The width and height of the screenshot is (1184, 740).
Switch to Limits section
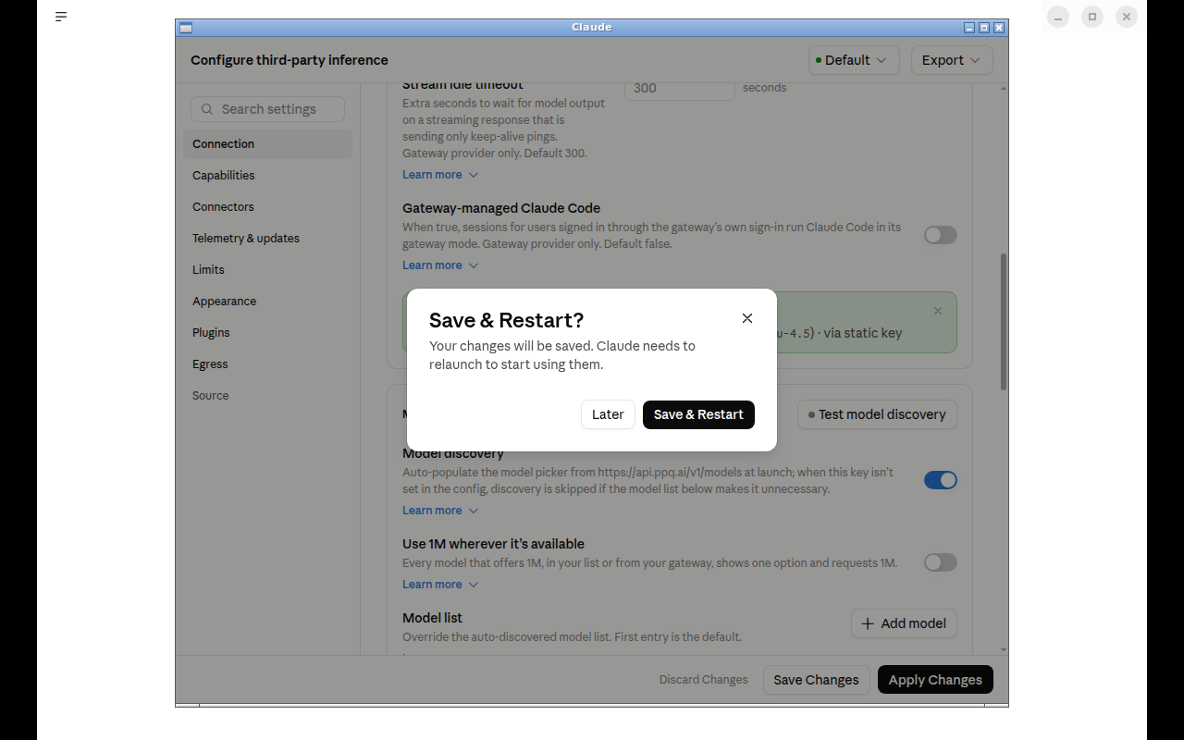(268, 270)
